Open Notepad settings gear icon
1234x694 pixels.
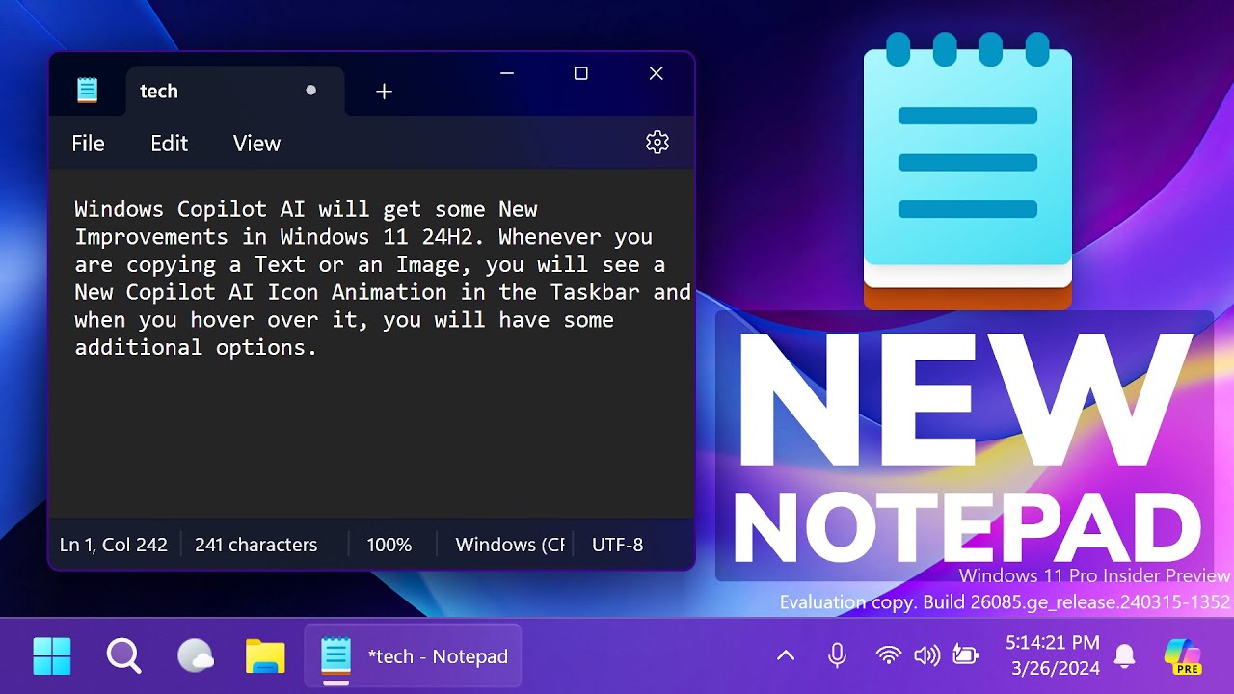(x=657, y=143)
